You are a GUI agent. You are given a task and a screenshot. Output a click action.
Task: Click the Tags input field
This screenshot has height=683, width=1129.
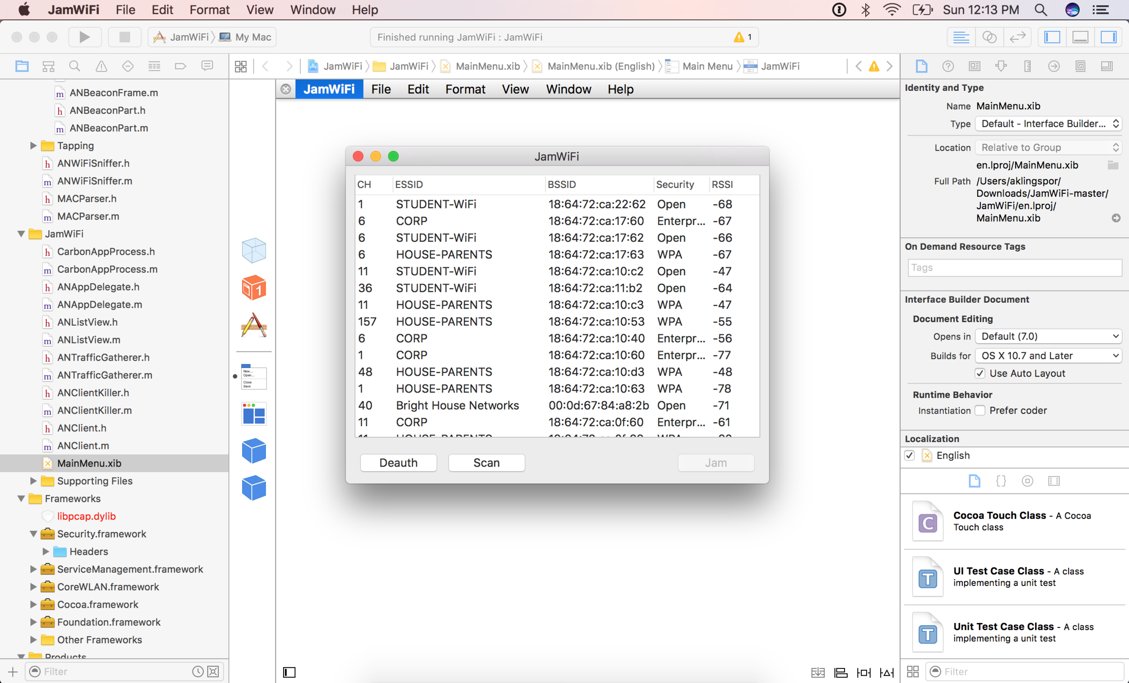point(1014,268)
